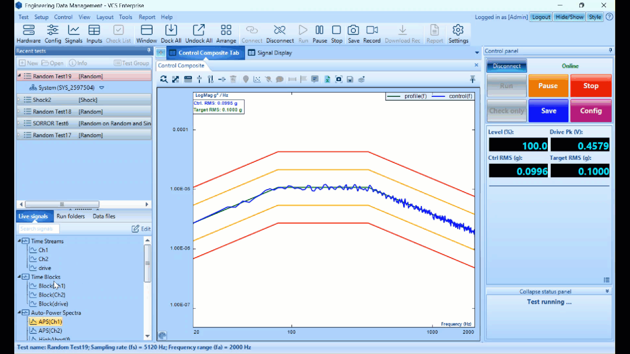Click the Record camera icon
Viewport: 630px width, 354px height.
(372, 30)
